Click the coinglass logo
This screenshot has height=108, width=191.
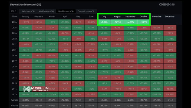(x=167, y=5)
